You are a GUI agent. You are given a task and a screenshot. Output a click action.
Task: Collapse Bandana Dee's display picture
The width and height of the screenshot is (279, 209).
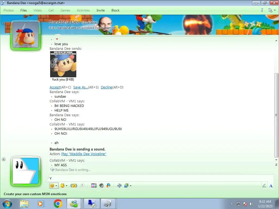click(x=4, y=23)
